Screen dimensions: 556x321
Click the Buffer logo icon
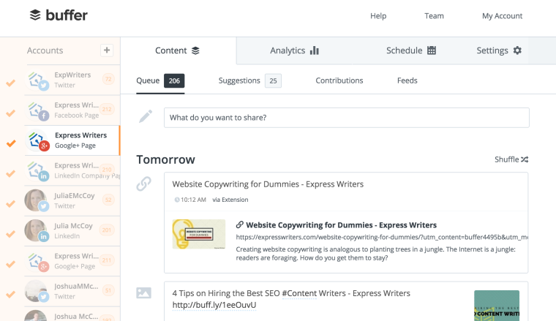(x=35, y=15)
